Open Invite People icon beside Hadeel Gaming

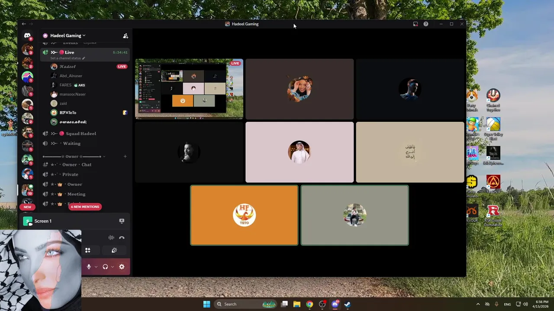[x=126, y=36]
